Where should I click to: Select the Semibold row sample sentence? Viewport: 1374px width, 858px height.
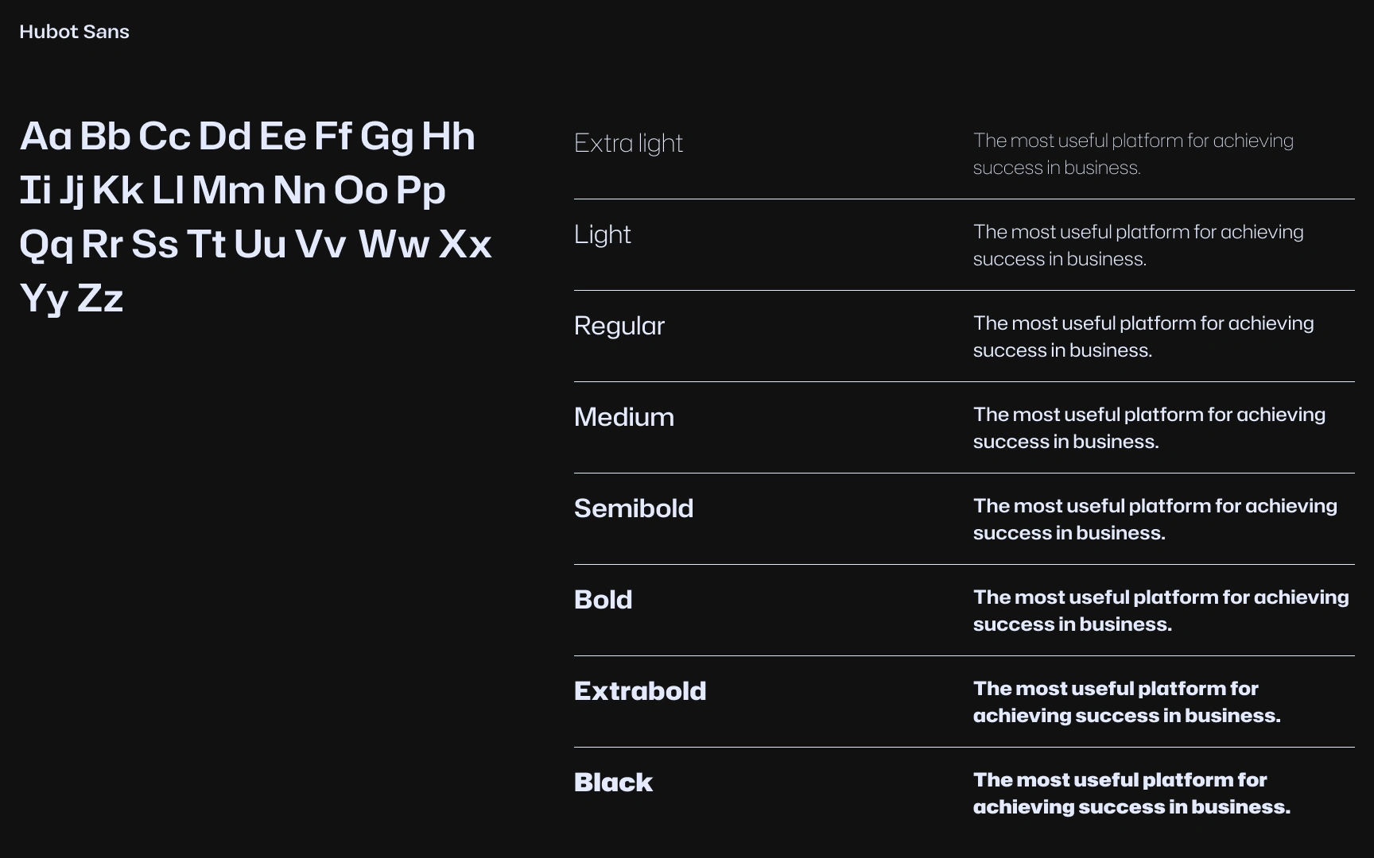coord(1155,520)
